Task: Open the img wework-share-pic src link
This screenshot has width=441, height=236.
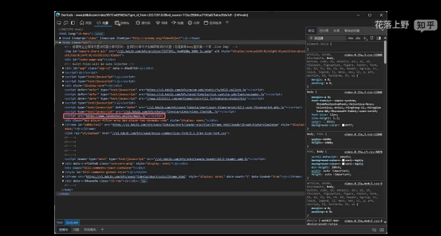Action: coord(164,51)
